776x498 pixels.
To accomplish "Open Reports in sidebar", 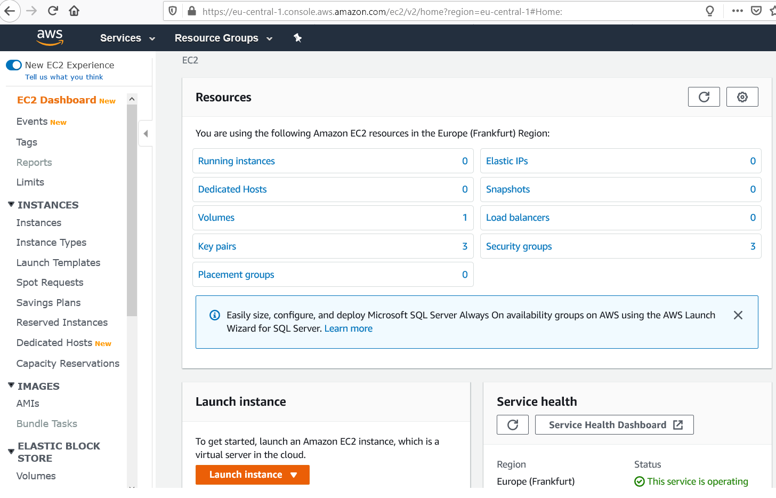I will [x=34, y=163].
